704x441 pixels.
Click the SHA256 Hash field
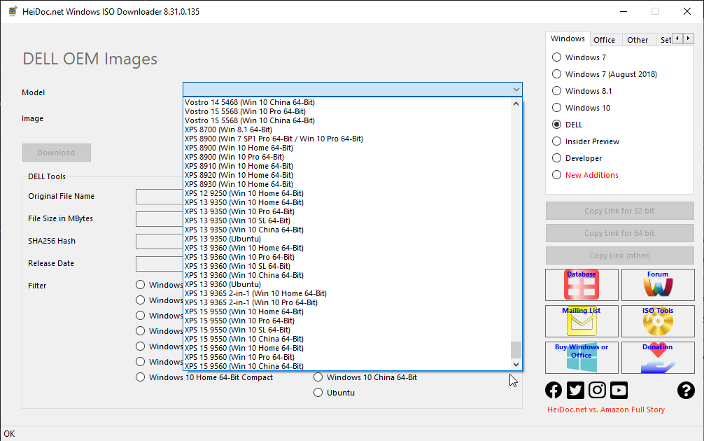[x=160, y=241]
